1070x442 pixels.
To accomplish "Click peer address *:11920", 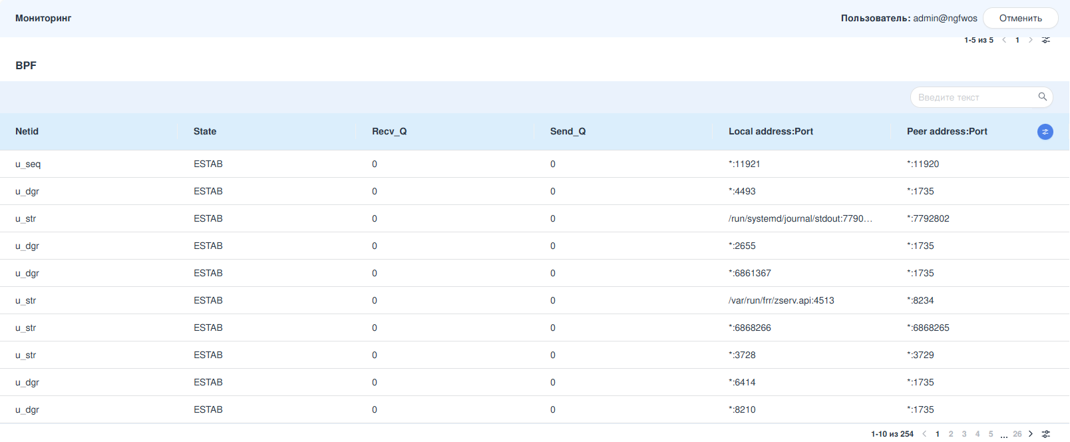I will [923, 164].
